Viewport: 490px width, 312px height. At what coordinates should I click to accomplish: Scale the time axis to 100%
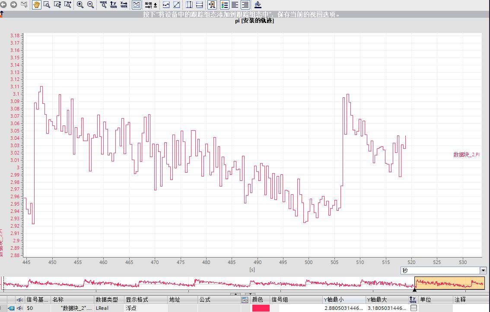point(123,5)
